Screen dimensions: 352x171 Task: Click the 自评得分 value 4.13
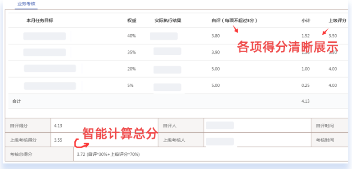click(x=58, y=126)
